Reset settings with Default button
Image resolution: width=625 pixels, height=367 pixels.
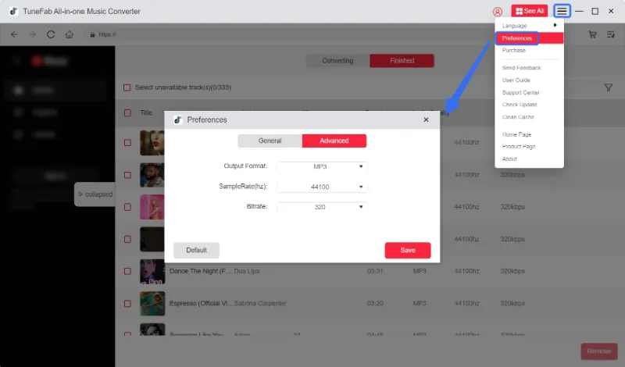(x=196, y=251)
